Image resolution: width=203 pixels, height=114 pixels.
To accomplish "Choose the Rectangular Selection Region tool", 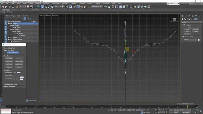I will point(35,7).
